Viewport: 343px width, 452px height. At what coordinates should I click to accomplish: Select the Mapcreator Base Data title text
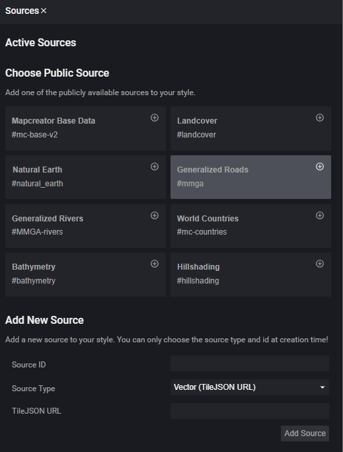click(x=54, y=121)
